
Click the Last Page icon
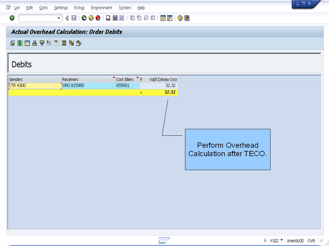153,18
